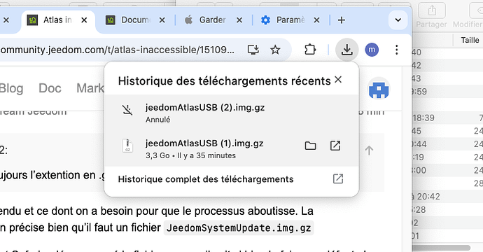Open full download history link

[x=206, y=179]
